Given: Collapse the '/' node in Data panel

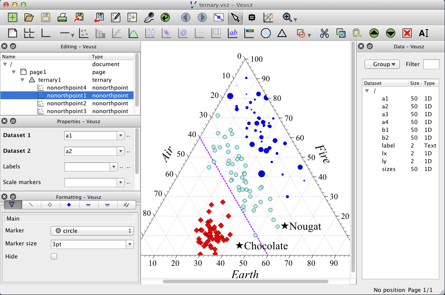Looking at the screenshot, I should [x=367, y=91].
